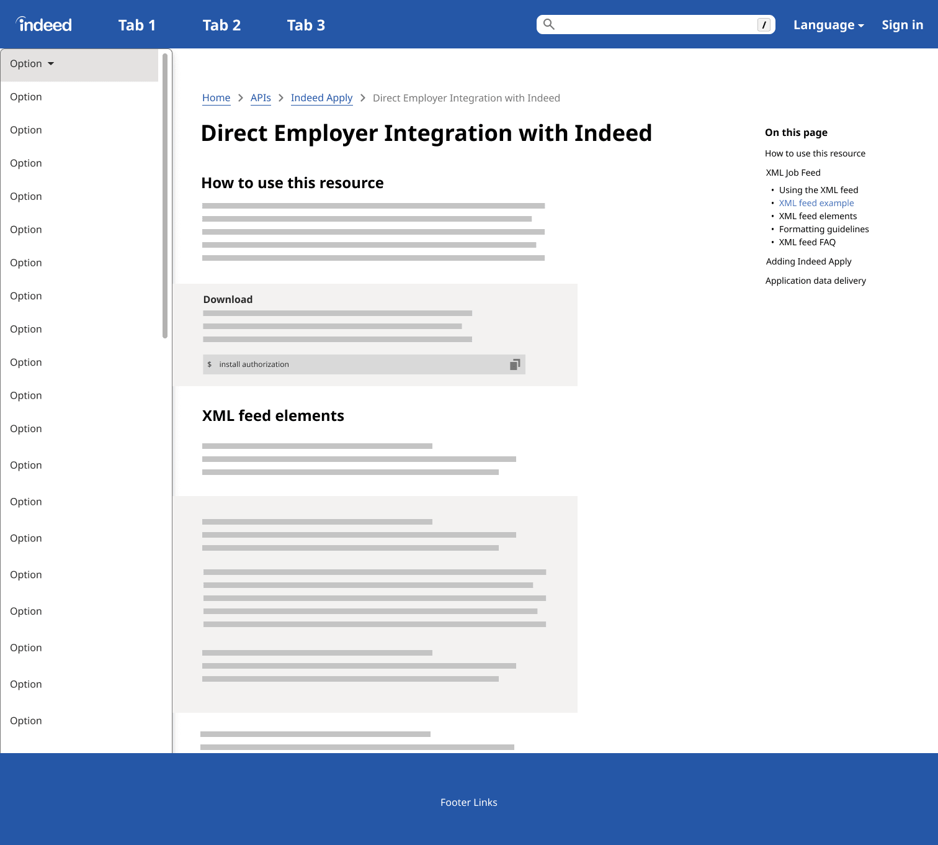Image resolution: width=938 pixels, height=845 pixels.
Task: Switch to Tab 2
Action: coord(221,25)
